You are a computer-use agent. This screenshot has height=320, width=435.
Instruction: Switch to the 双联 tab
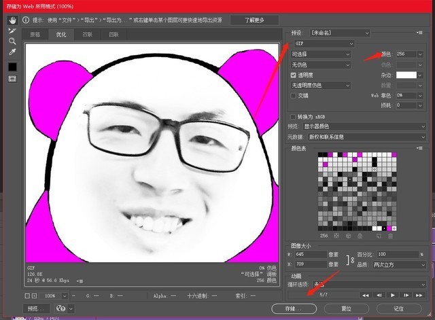click(88, 35)
